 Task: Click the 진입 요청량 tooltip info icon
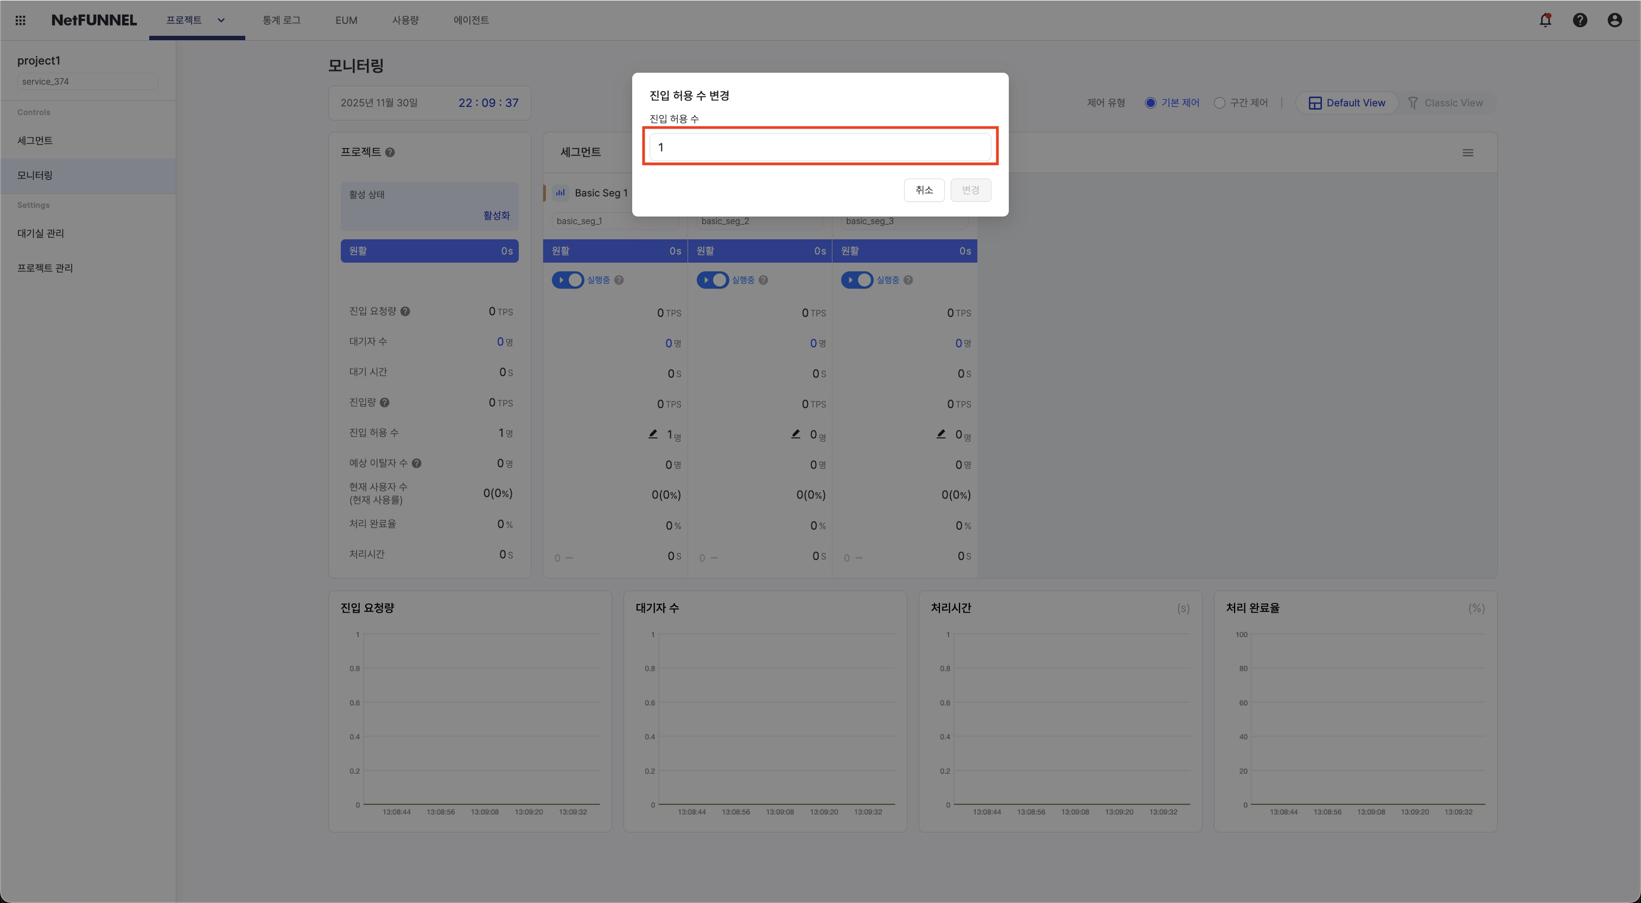tap(406, 311)
